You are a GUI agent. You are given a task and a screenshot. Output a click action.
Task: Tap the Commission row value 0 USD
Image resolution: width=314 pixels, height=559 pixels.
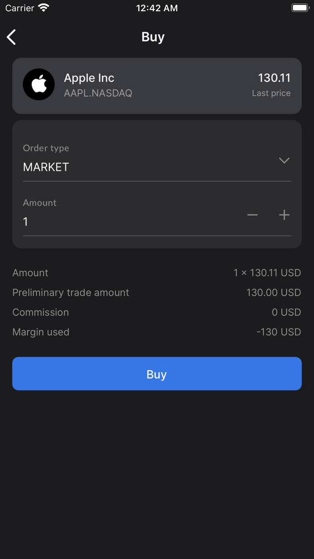point(286,312)
